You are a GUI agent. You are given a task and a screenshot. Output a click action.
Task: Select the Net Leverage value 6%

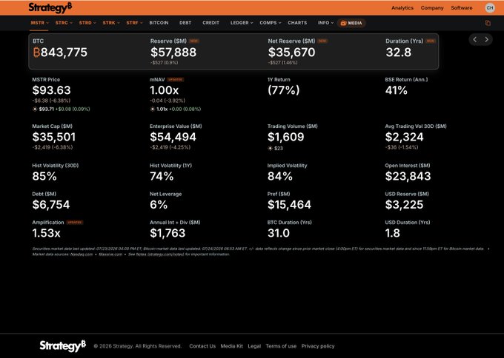(159, 205)
